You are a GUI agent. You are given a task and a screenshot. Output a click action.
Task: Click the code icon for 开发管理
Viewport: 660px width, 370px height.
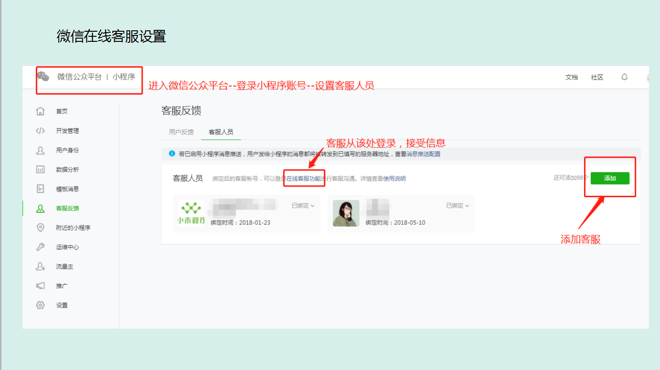click(41, 131)
